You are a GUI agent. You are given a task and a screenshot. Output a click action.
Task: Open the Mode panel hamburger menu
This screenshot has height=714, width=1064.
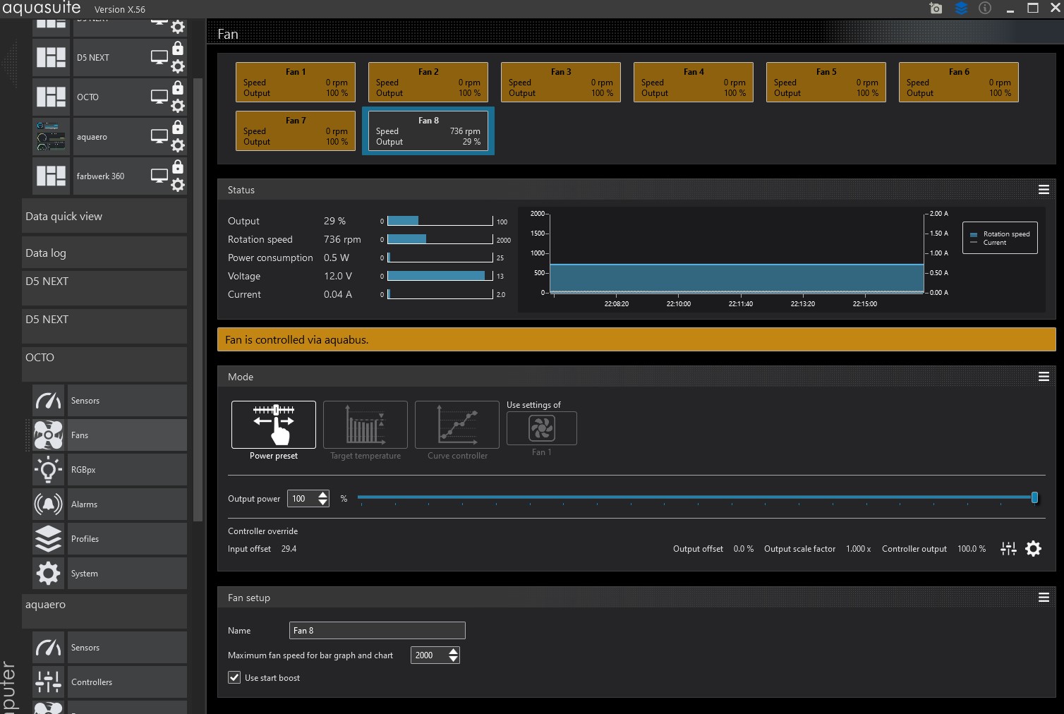(x=1044, y=377)
